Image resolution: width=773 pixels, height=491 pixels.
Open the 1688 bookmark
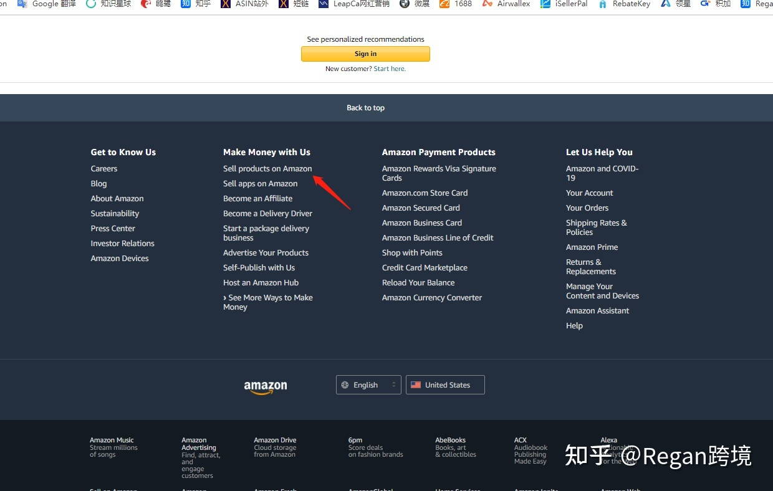click(456, 4)
